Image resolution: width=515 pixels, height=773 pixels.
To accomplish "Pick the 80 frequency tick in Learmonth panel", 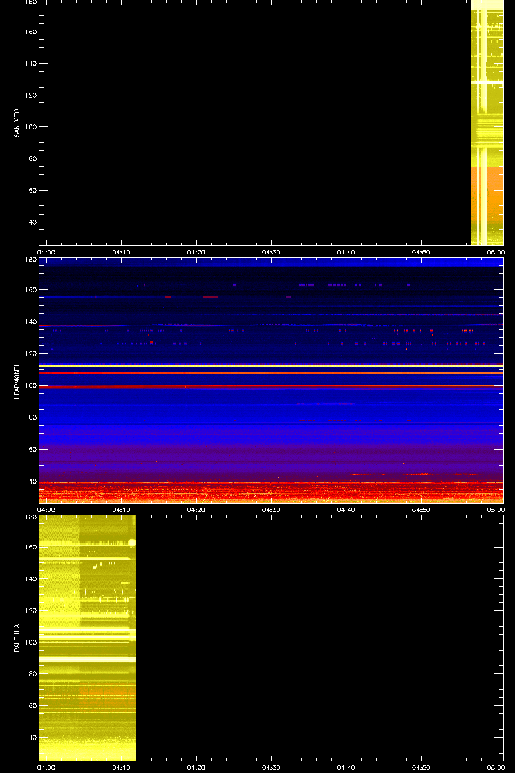I will click(32, 417).
